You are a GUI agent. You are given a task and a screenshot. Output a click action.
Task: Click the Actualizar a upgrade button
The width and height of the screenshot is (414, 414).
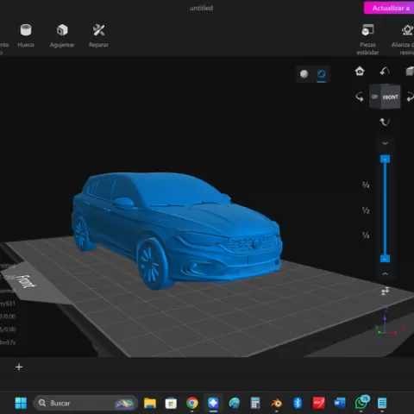click(x=389, y=8)
